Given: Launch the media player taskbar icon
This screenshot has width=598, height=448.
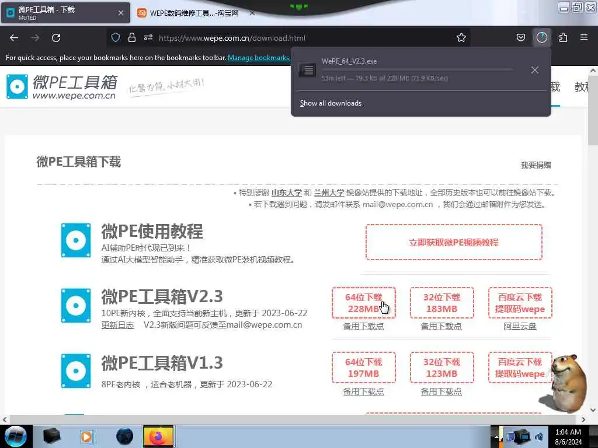Looking at the screenshot, I should click(86, 436).
